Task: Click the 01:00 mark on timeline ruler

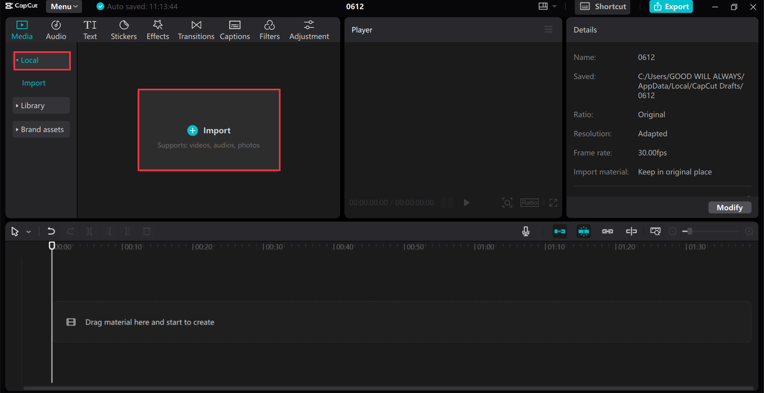Action: [x=484, y=247]
